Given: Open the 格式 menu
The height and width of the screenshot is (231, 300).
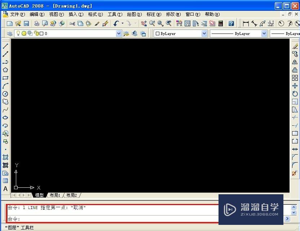Looking at the screenshot, I should [95, 14].
